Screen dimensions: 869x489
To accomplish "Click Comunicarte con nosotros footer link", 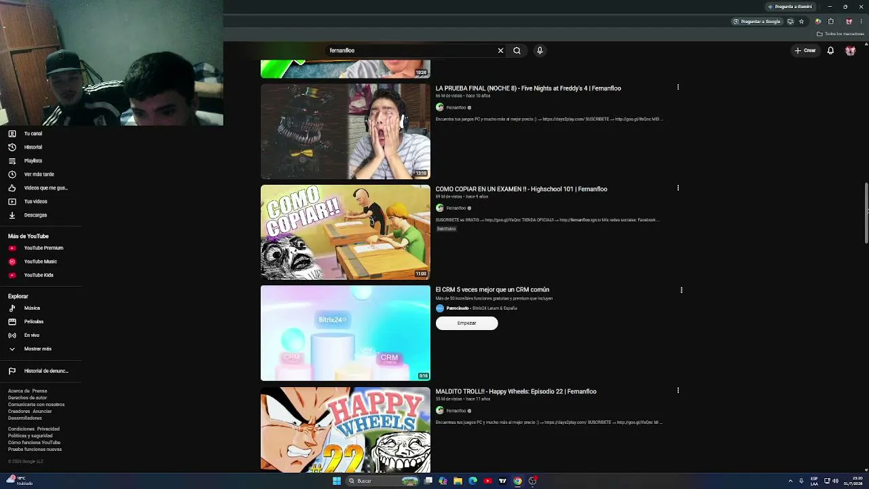I will 36,405.
